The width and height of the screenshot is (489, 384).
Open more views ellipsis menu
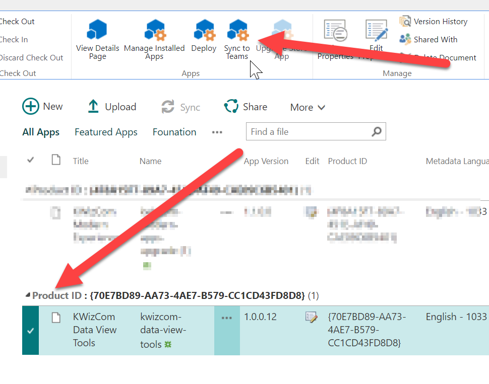click(x=217, y=132)
